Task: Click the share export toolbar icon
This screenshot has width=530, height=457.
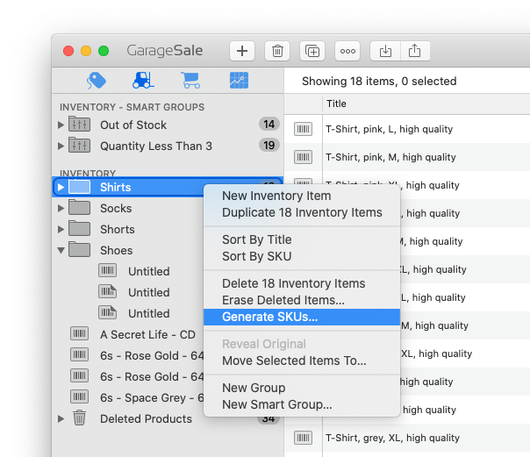Action: pyautogui.click(x=414, y=51)
